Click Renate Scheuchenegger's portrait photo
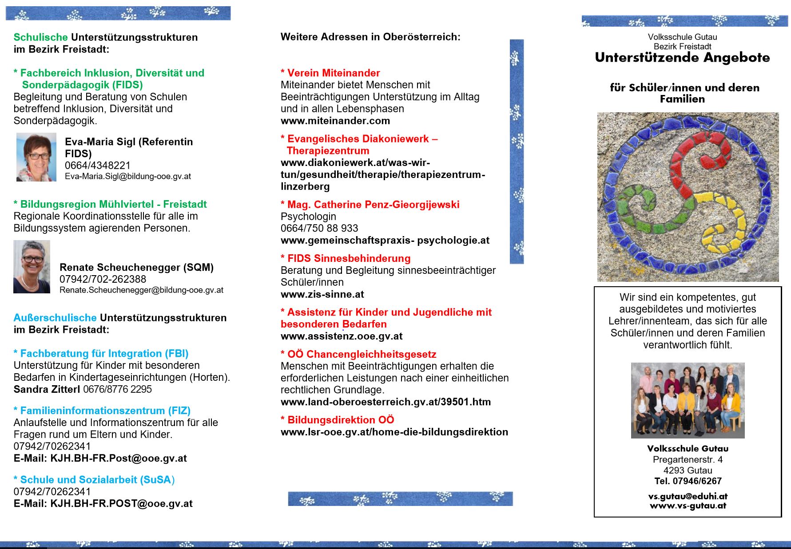 pyautogui.click(x=32, y=267)
